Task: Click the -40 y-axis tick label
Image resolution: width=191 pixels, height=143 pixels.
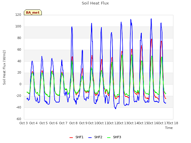Action: [x=19, y=107]
